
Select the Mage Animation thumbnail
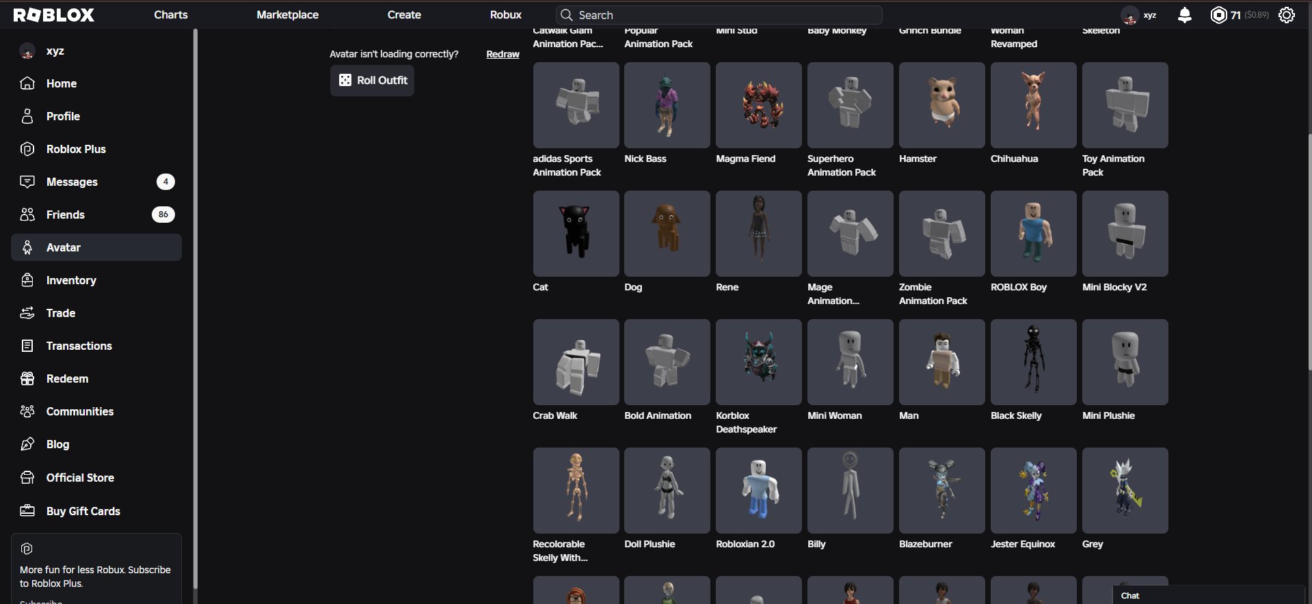pos(851,234)
